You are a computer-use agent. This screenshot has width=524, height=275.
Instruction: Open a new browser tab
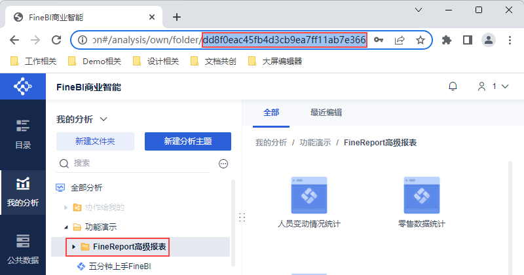click(177, 17)
